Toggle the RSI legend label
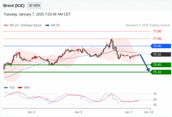The width and height of the screenshot is (172, 117). [x=12, y=88]
